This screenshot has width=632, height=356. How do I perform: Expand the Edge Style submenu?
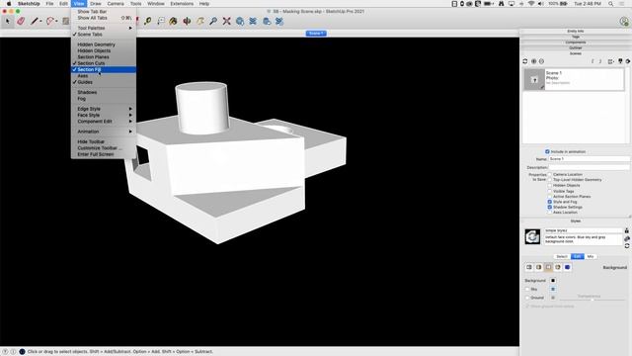coord(104,109)
